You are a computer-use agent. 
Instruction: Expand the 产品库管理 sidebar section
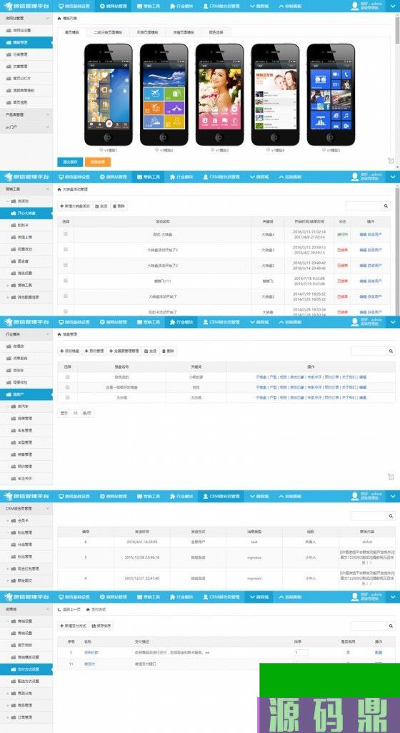[26, 115]
